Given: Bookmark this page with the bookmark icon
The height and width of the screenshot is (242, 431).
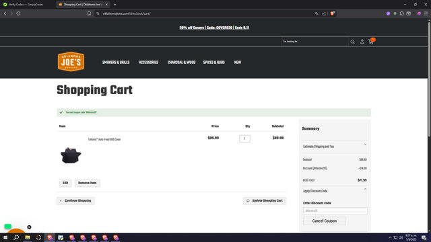Looking at the screenshot, I should point(89,13).
